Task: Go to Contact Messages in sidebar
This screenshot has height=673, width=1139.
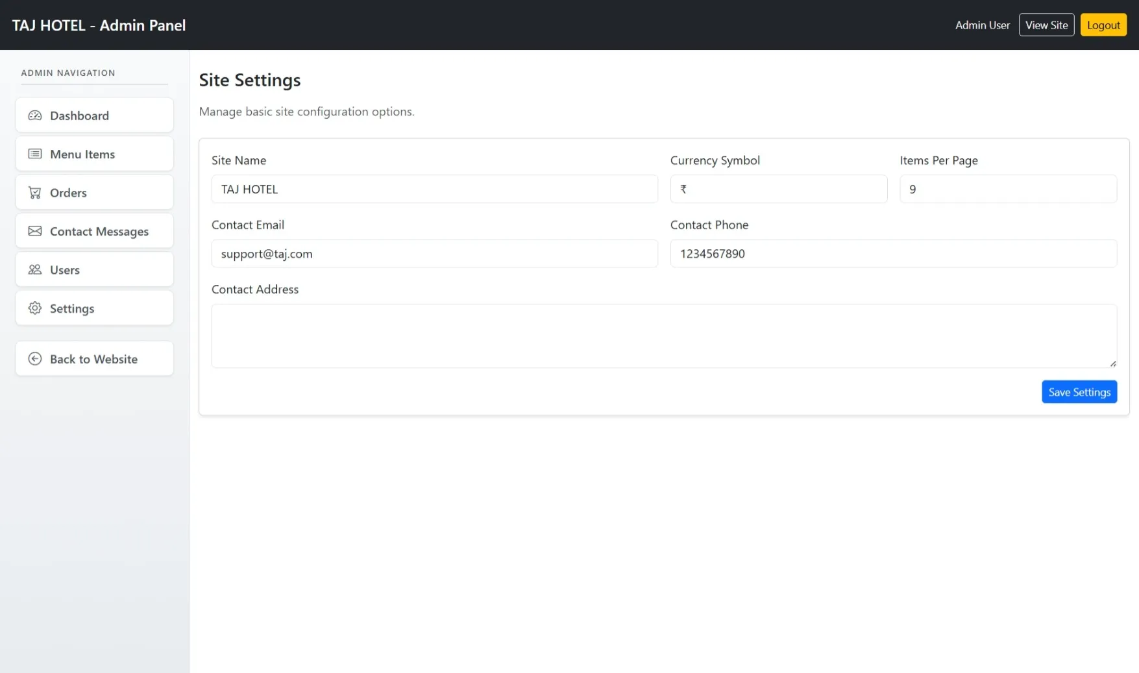Action: point(99,232)
